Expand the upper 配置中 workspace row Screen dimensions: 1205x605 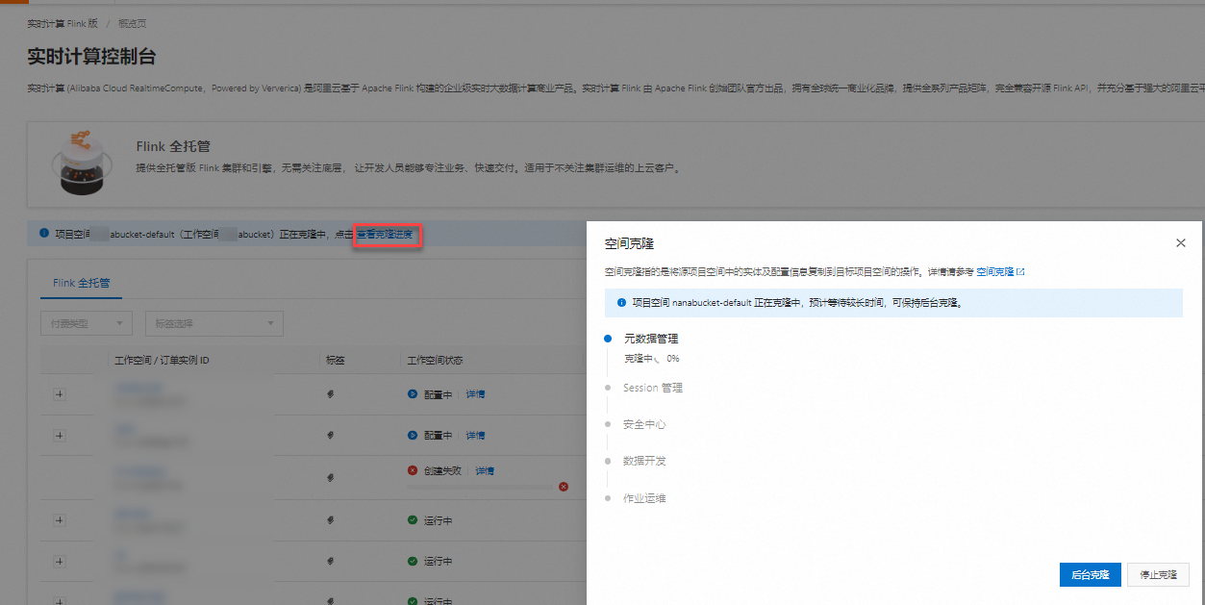point(60,394)
